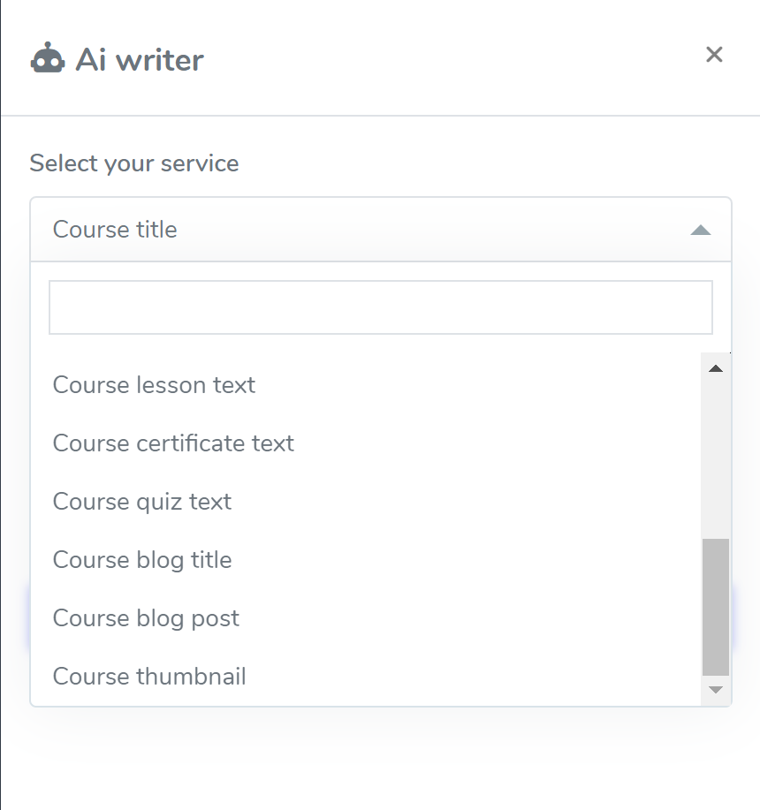Select the 'Course thumbnail' service
Image resolution: width=760 pixels, height=810 pixels.
tap(149, 677)
